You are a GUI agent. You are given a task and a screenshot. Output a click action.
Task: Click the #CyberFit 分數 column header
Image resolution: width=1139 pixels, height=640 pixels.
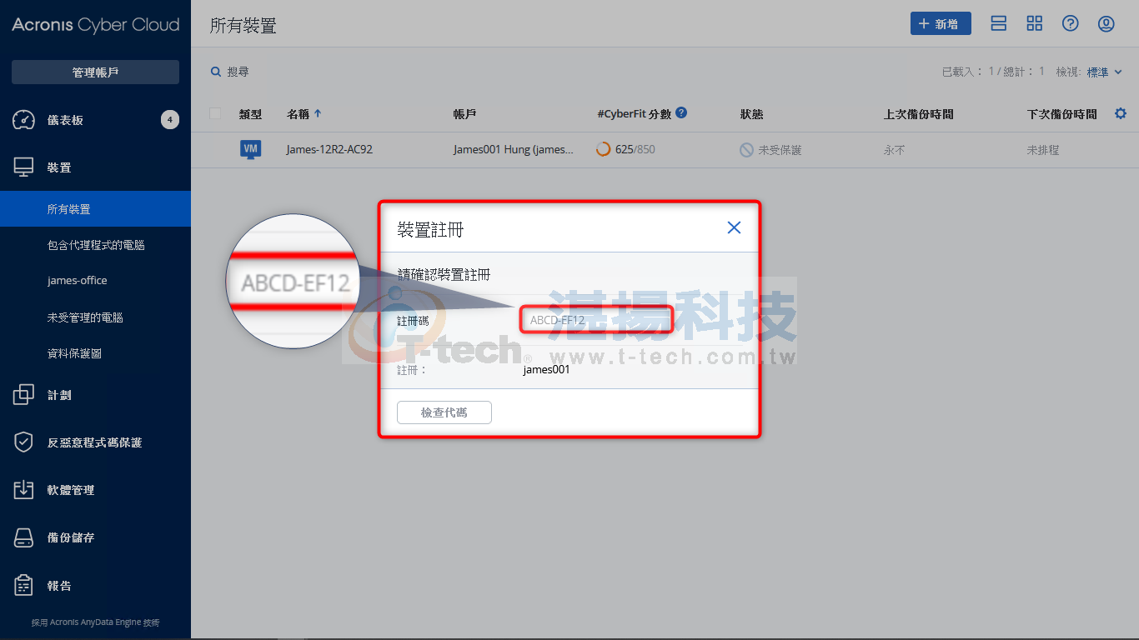coord(635,114)
